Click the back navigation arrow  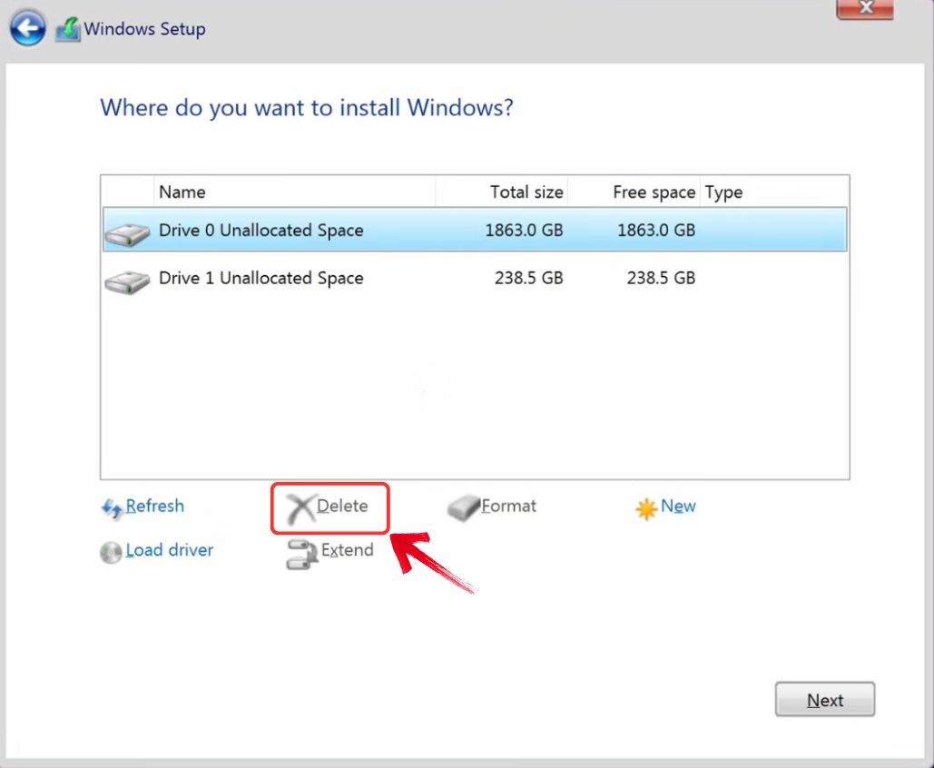click(27, 27)
